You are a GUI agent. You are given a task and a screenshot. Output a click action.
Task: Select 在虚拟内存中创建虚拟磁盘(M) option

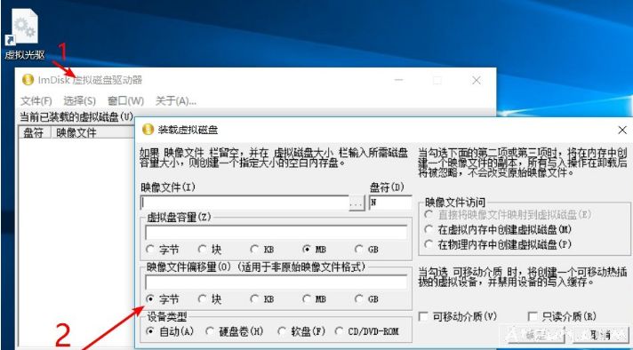click(498, 229)
